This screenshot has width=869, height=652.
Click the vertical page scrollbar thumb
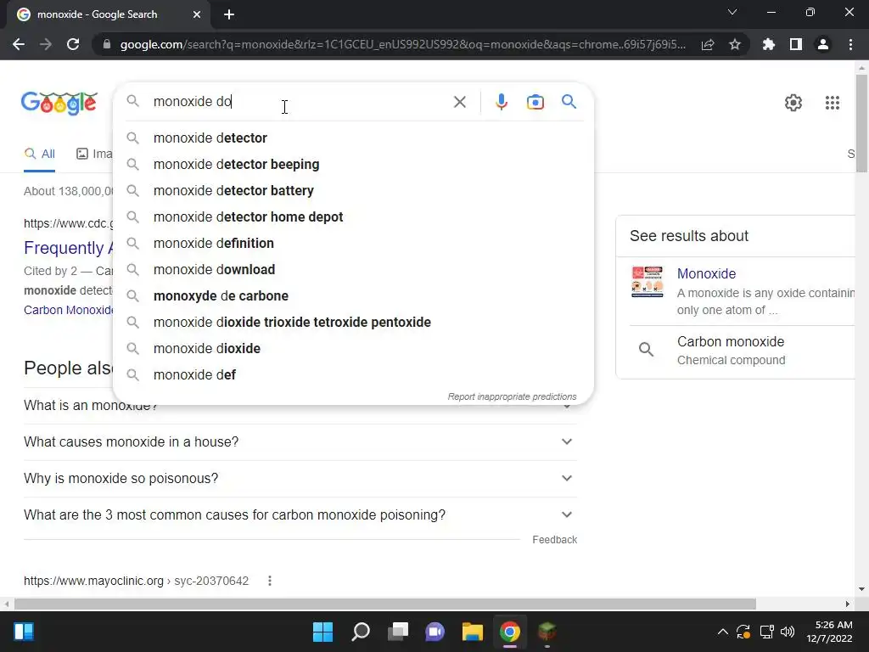[861, 123]
